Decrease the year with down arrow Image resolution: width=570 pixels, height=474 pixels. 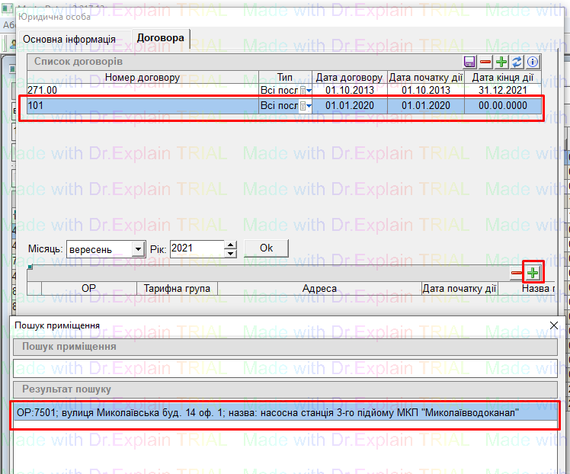point(230,253)
